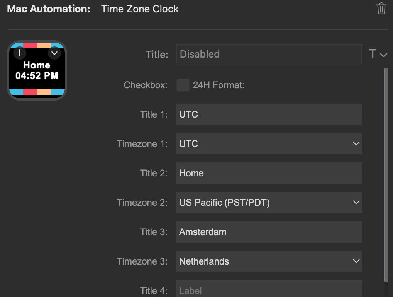Click Amsterdam in the Title 3 field
The image size is (393, 297).
pyautogui.click(x=269, y=232)
